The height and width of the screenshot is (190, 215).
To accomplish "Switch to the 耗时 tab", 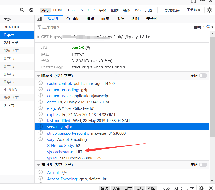I will 135,19.
